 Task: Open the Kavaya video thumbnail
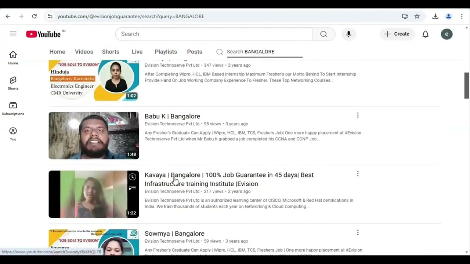(x=94, y=194)
